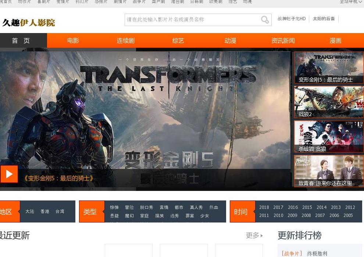The image size is (364, 257).
Task: Click the 地区 filter heading
Action: tap(10, 211)
